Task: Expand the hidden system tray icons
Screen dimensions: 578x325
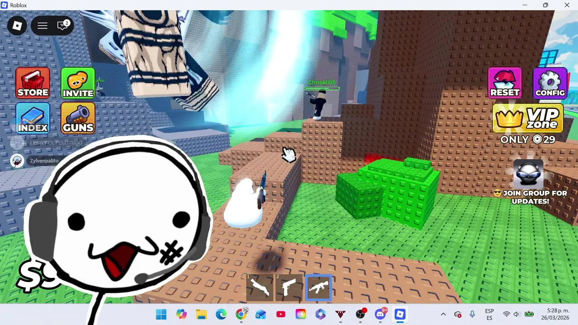Action: (x=443, y=314)
